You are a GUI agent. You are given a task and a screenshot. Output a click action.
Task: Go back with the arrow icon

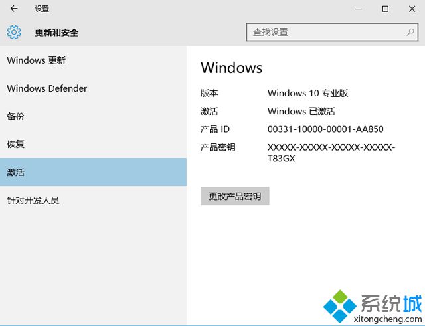[x=14, y=9]
